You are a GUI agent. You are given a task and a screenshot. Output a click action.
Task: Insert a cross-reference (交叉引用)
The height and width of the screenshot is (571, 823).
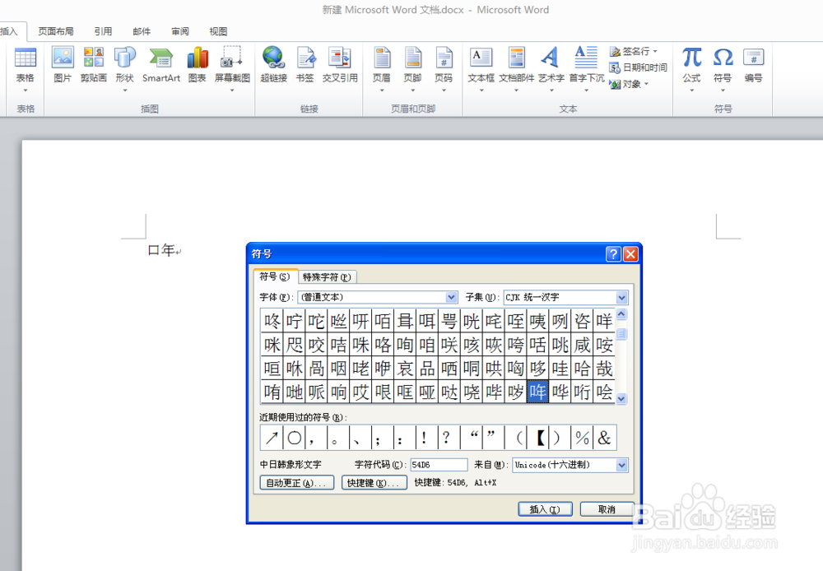click(340, 65)
